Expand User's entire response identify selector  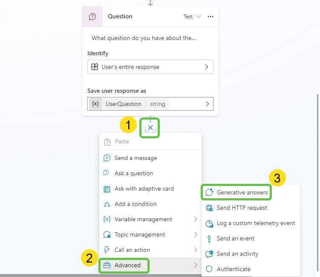tap(207, 67)
